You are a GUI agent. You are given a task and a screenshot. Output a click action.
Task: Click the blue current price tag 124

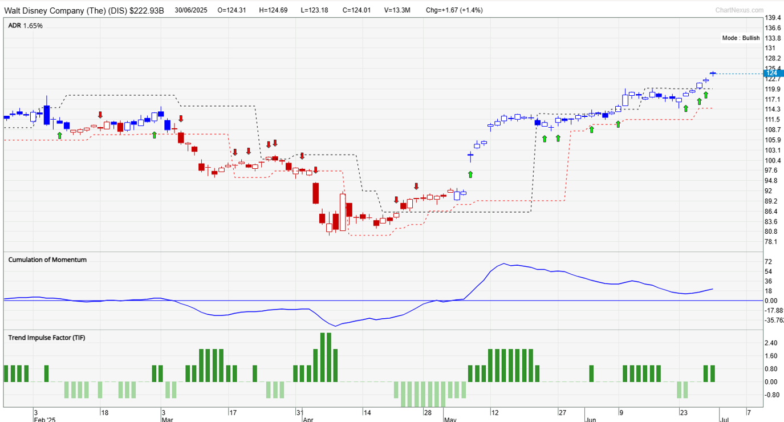(x=774, y=73)
